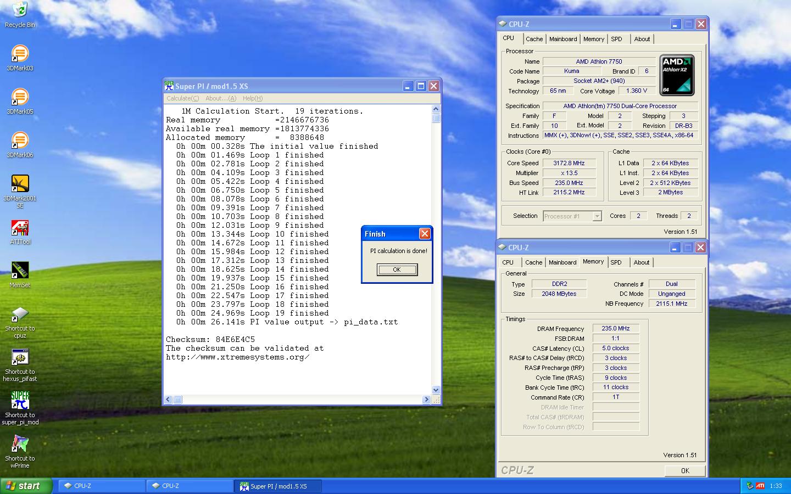The height and width of the screenshot is (494, 791).
Task: Select Mainboard tab in bottom CPU-Z window
Action: pos(562,262)
